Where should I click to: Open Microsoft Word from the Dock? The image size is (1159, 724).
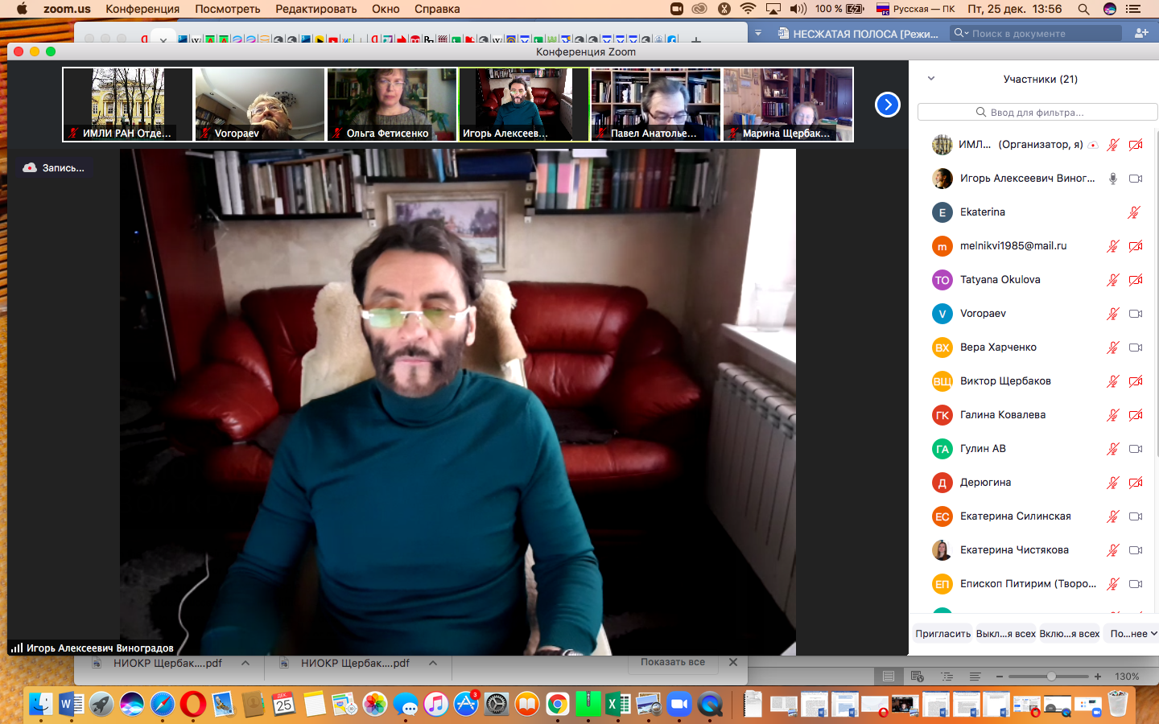point(71,705)
